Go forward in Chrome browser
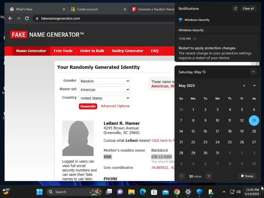 [x=19, y=18]
